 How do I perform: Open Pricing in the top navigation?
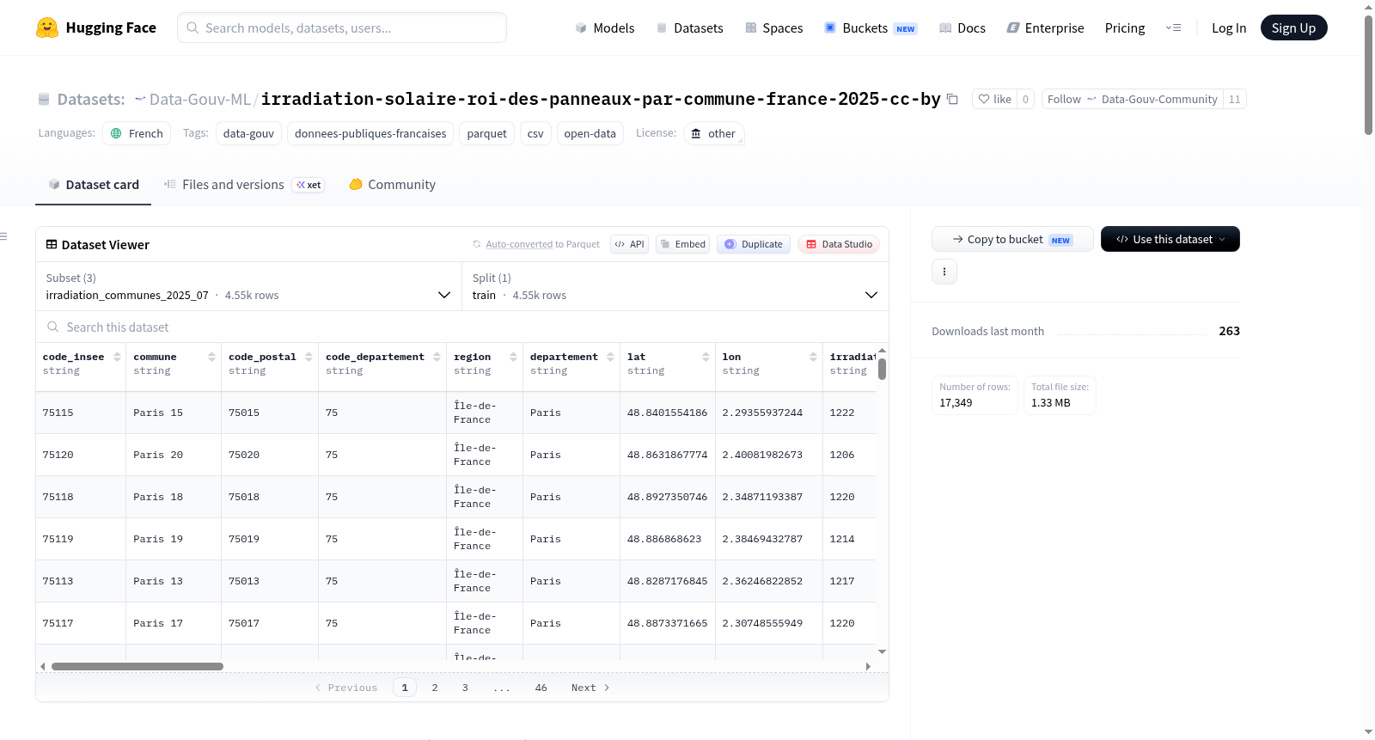(1125, 28)
